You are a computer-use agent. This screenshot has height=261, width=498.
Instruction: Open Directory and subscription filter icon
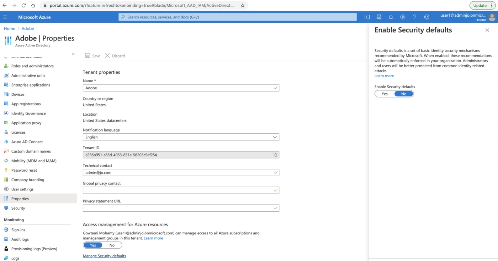pos(379,17)
